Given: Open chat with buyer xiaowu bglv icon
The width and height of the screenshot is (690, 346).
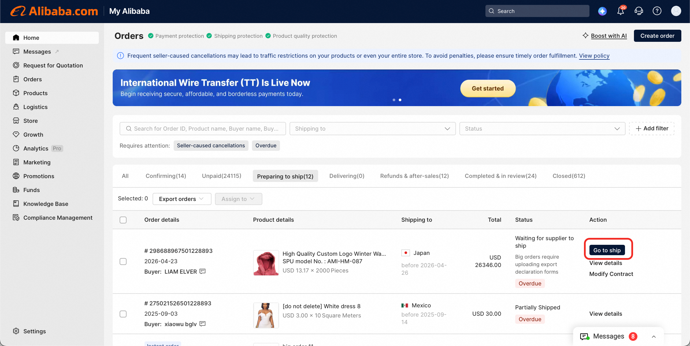Looking at the screenshot, I should [203, 324].
